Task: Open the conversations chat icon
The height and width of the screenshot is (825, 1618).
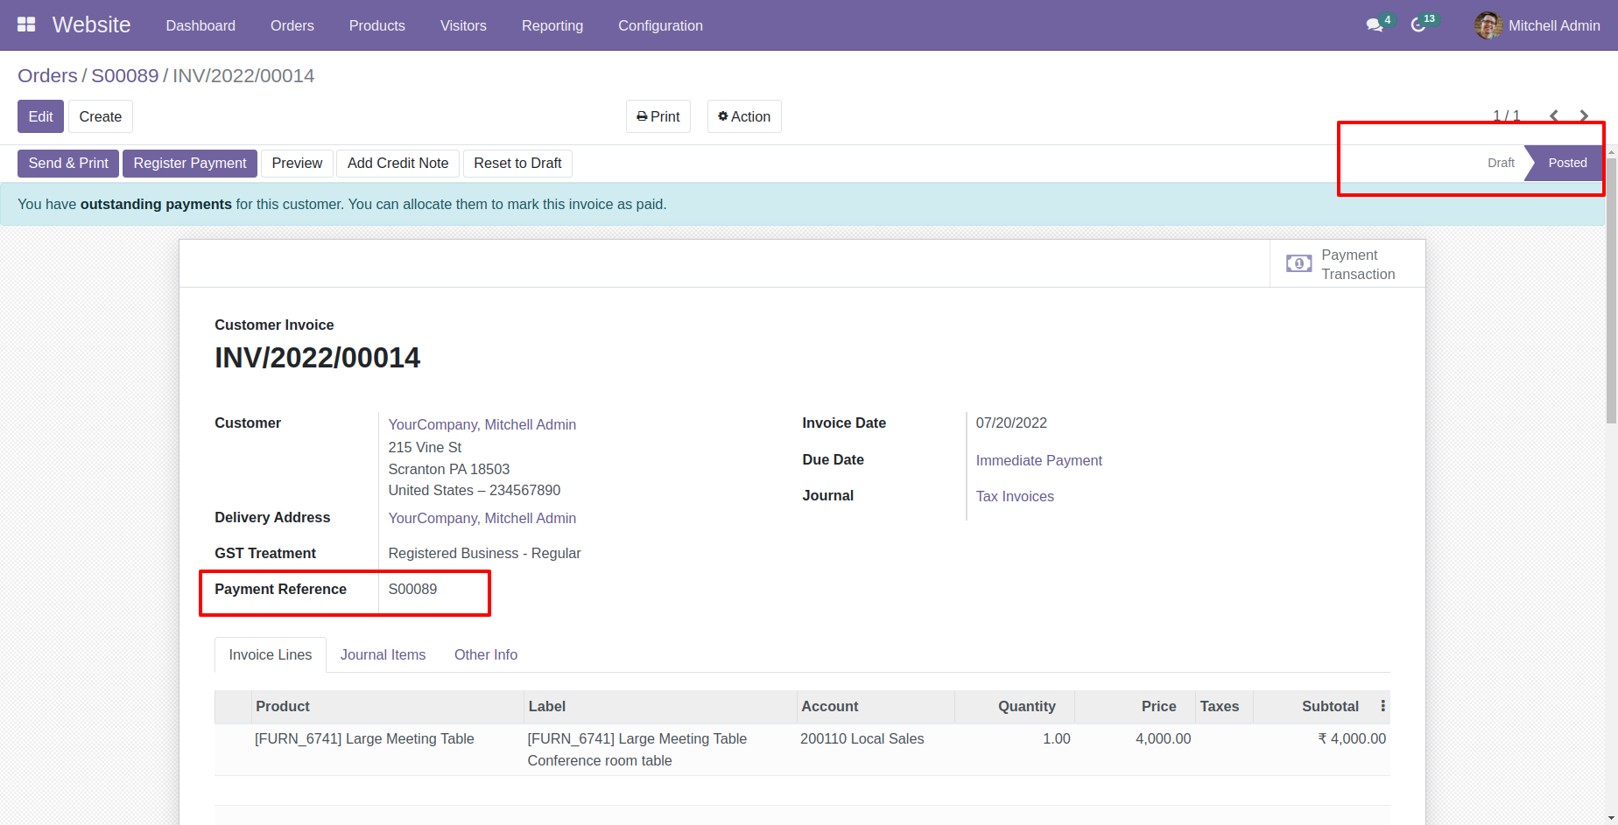Action: coord(1375,25)
